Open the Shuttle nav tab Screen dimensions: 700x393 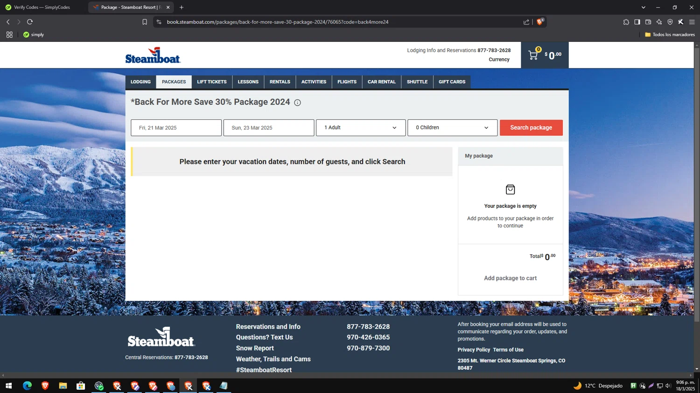tap(417, 82)
